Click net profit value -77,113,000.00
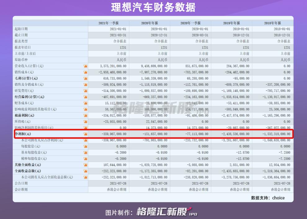 197,134
